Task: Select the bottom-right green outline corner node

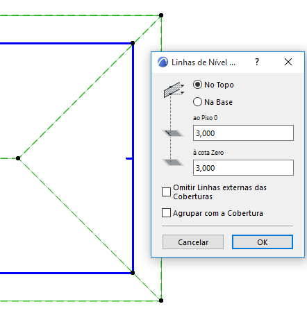Action: 161,301
